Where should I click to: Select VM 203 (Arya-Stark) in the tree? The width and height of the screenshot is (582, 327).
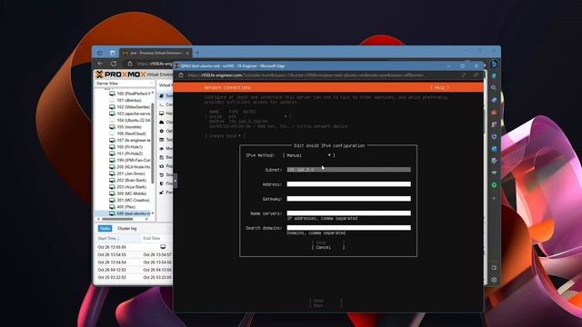click(x=127, y=187)
